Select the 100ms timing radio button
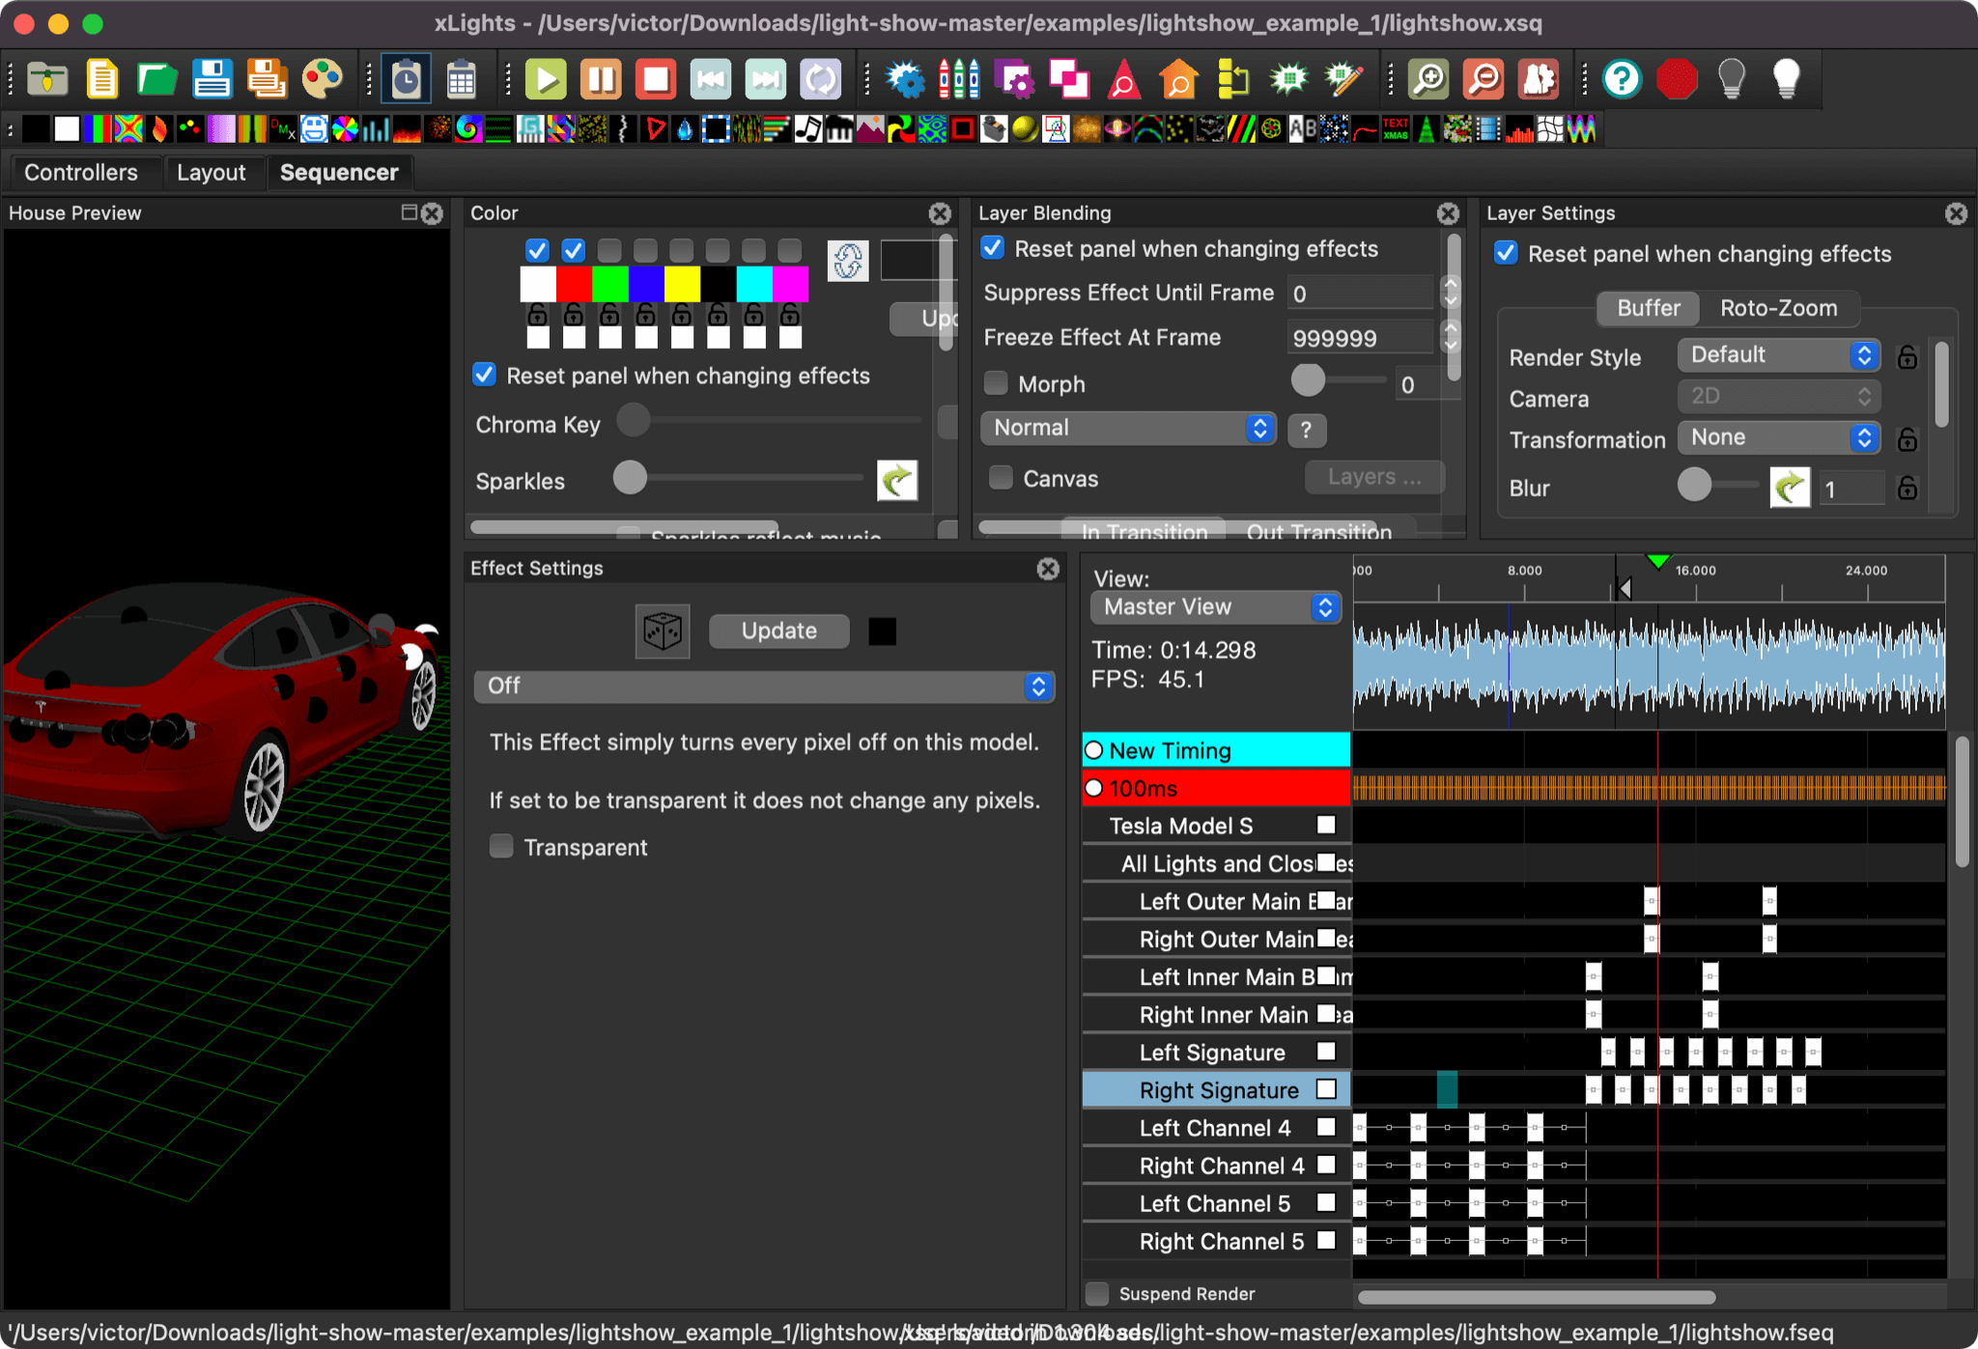This screenshot has width=1978, height=1349. coord(1094,788)
